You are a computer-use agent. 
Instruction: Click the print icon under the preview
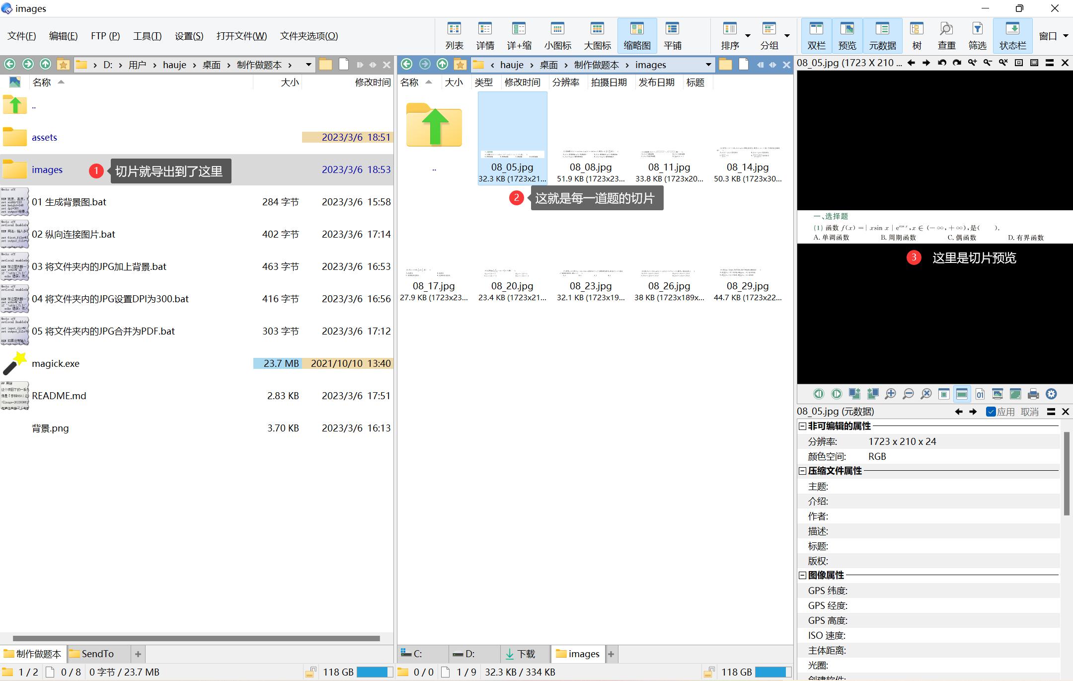[1033, 394]
